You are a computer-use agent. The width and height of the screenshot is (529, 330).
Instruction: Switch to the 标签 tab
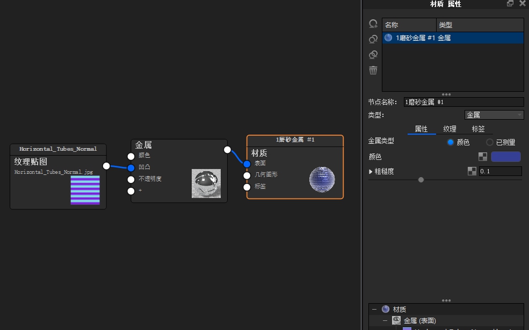478,129
